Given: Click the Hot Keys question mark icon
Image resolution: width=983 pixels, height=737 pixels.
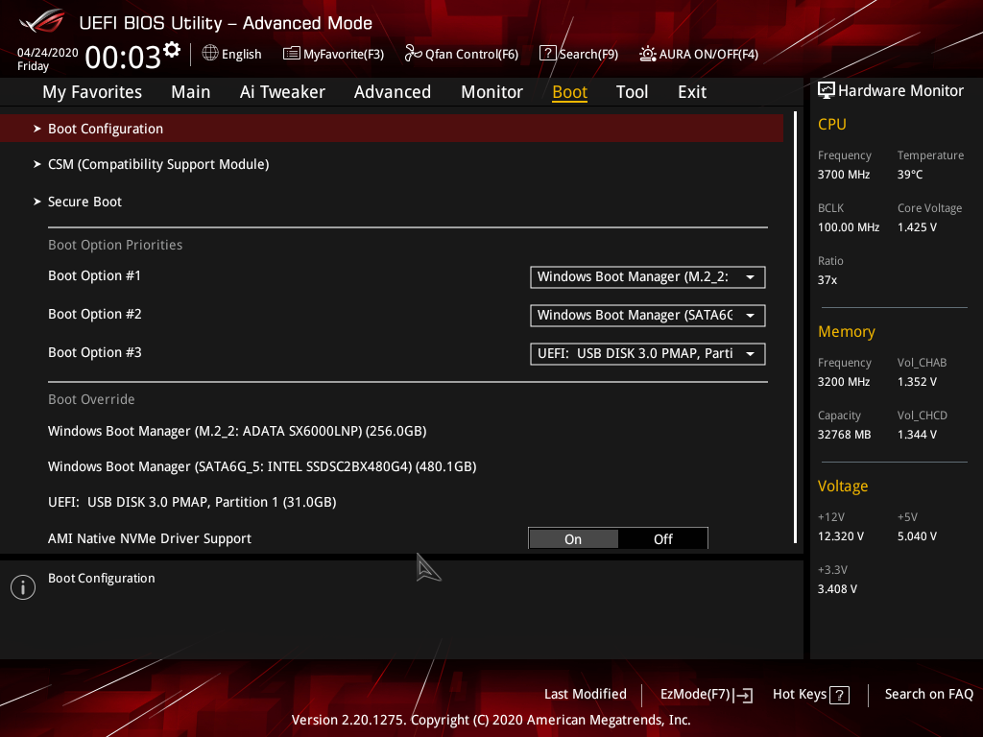Looking at the screenshot, I should point(839,695).
